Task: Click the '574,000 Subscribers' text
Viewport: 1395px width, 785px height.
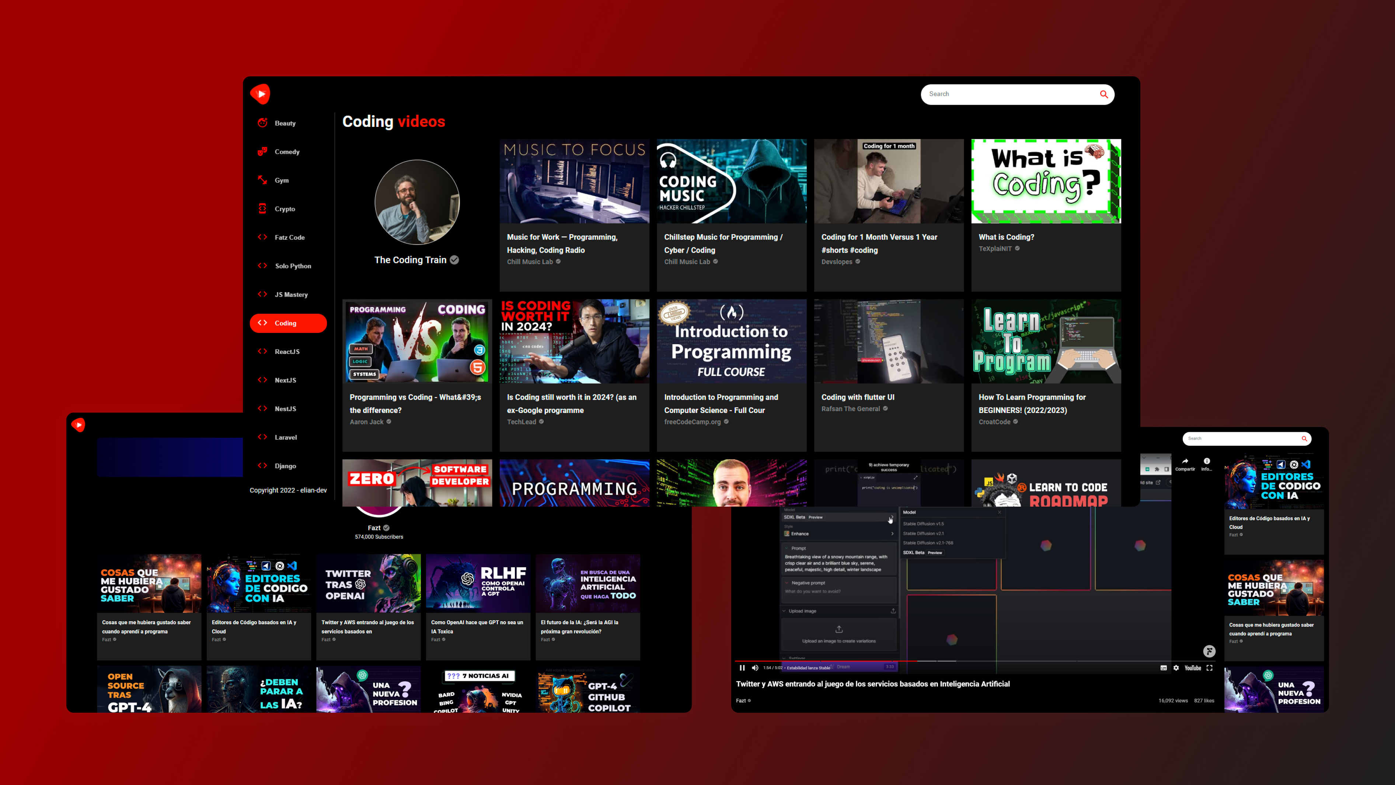Action: pos(379,537)
